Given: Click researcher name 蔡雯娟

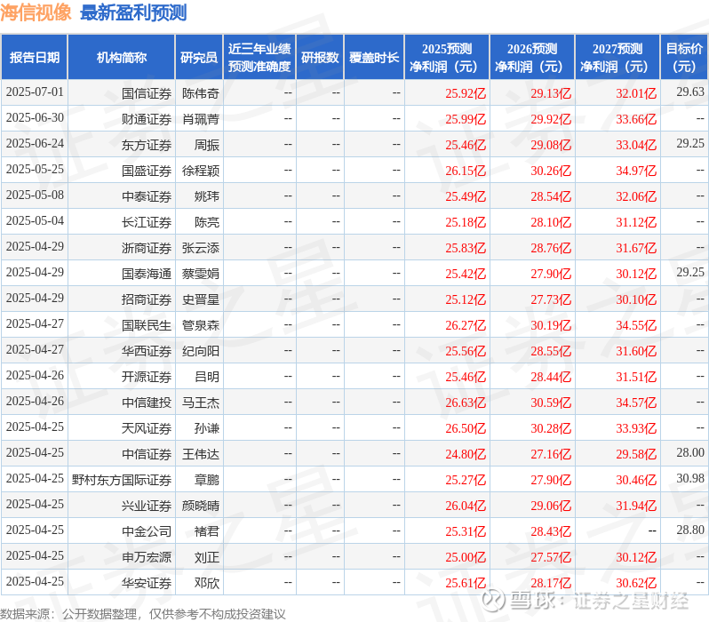Looking at the screenshot, I should (201, 275).
